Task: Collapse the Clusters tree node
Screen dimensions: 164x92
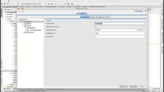Action: pos(19,19)
